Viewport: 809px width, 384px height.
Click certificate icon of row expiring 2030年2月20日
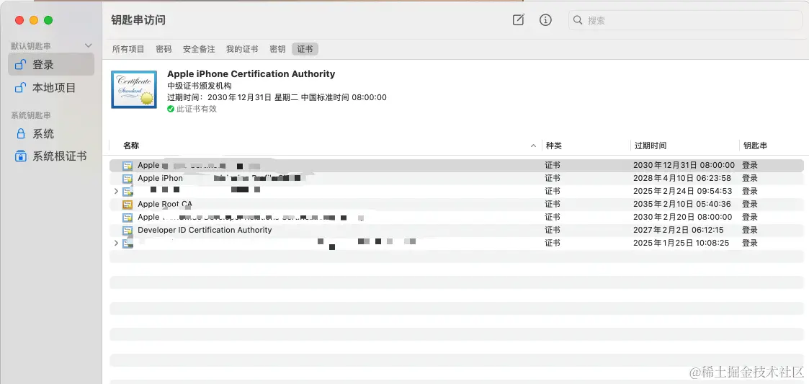[x=128, y=218]
